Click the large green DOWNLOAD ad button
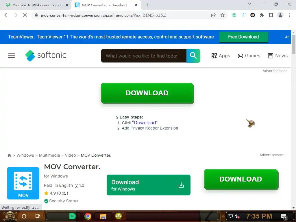The width and height of the screenshot is (296, 222). coord(147,93)
